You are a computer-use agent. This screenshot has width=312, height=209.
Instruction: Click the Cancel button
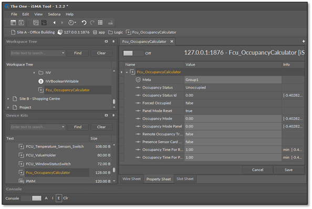[x=257, y=170]
